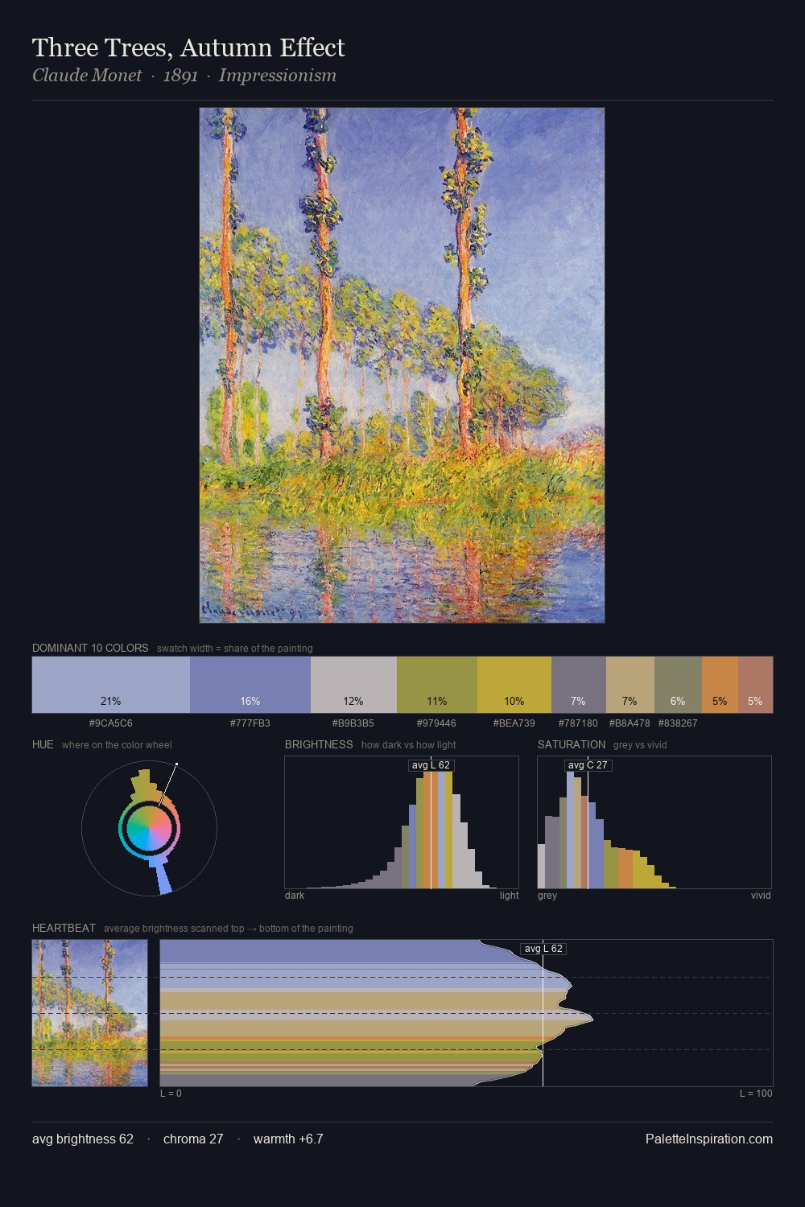Select the 16% slate blue swatch
The image size is (805, 1207).
click(x=250, y=685)
